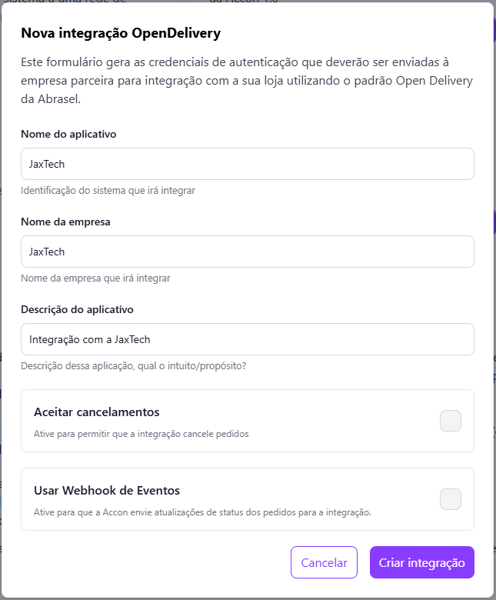This screenshot has height=600, width=496.
Task: Enable the Aceitar cancelamentos checkbox
Action: [450, 421]
